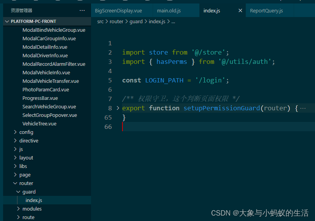This screenshot has width=315, height=221.
Task: Unfold the setupPermissionGuard function at line 8
Action: tap(118, 108)
